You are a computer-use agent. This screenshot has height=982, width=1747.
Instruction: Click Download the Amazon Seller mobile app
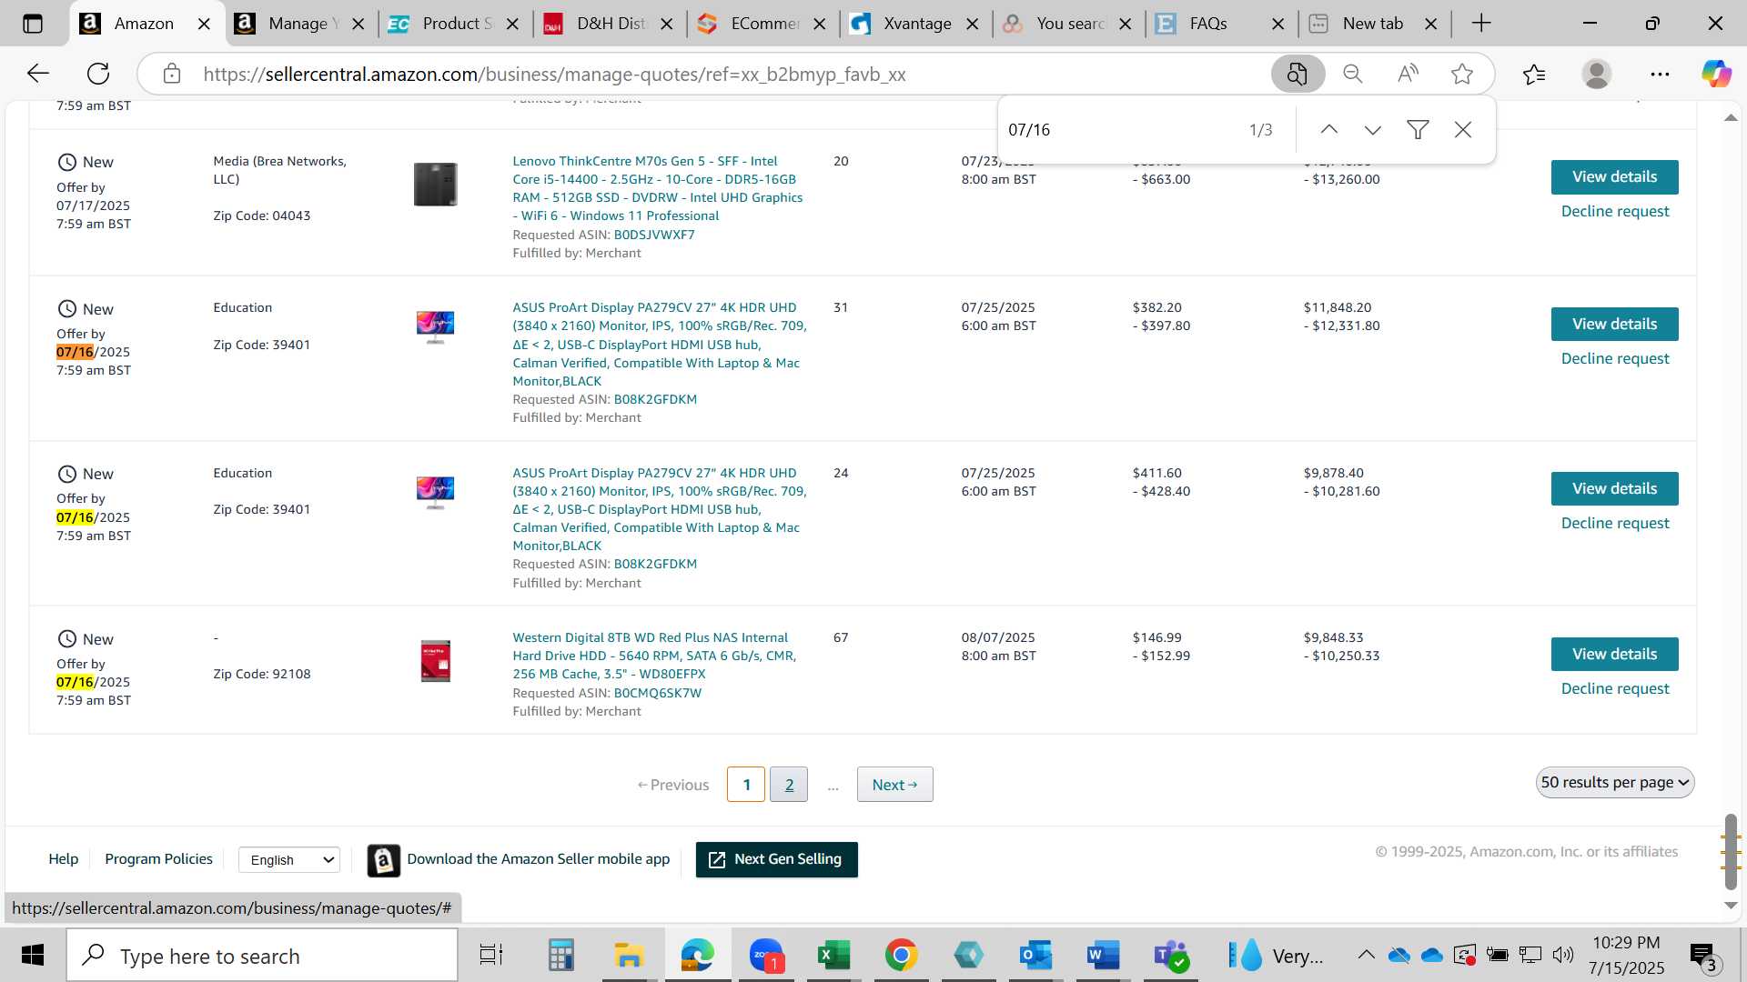pos(519,859)
